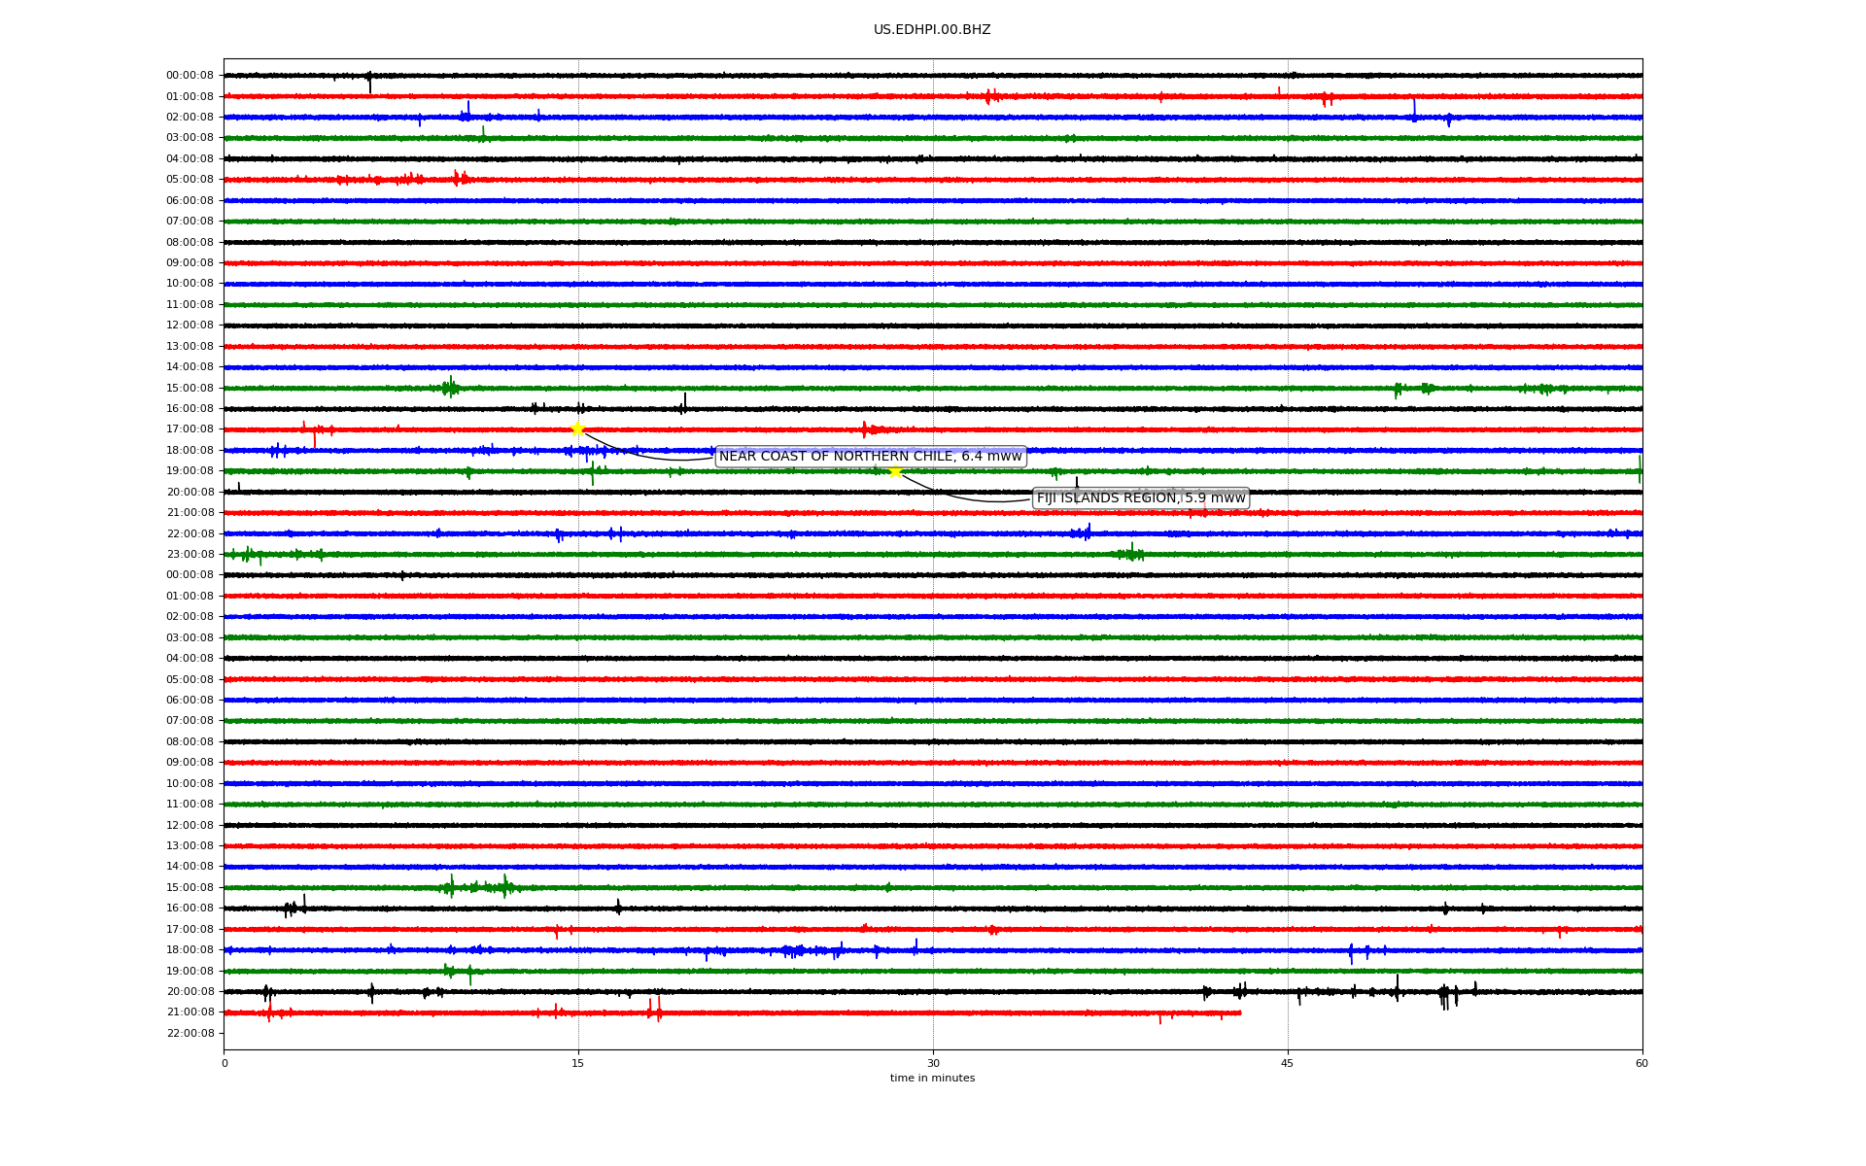This screenshot has height=1166, width=1866.
Task: Click the x-axis tick label 60
Action: click(x=1641, y=1063)
